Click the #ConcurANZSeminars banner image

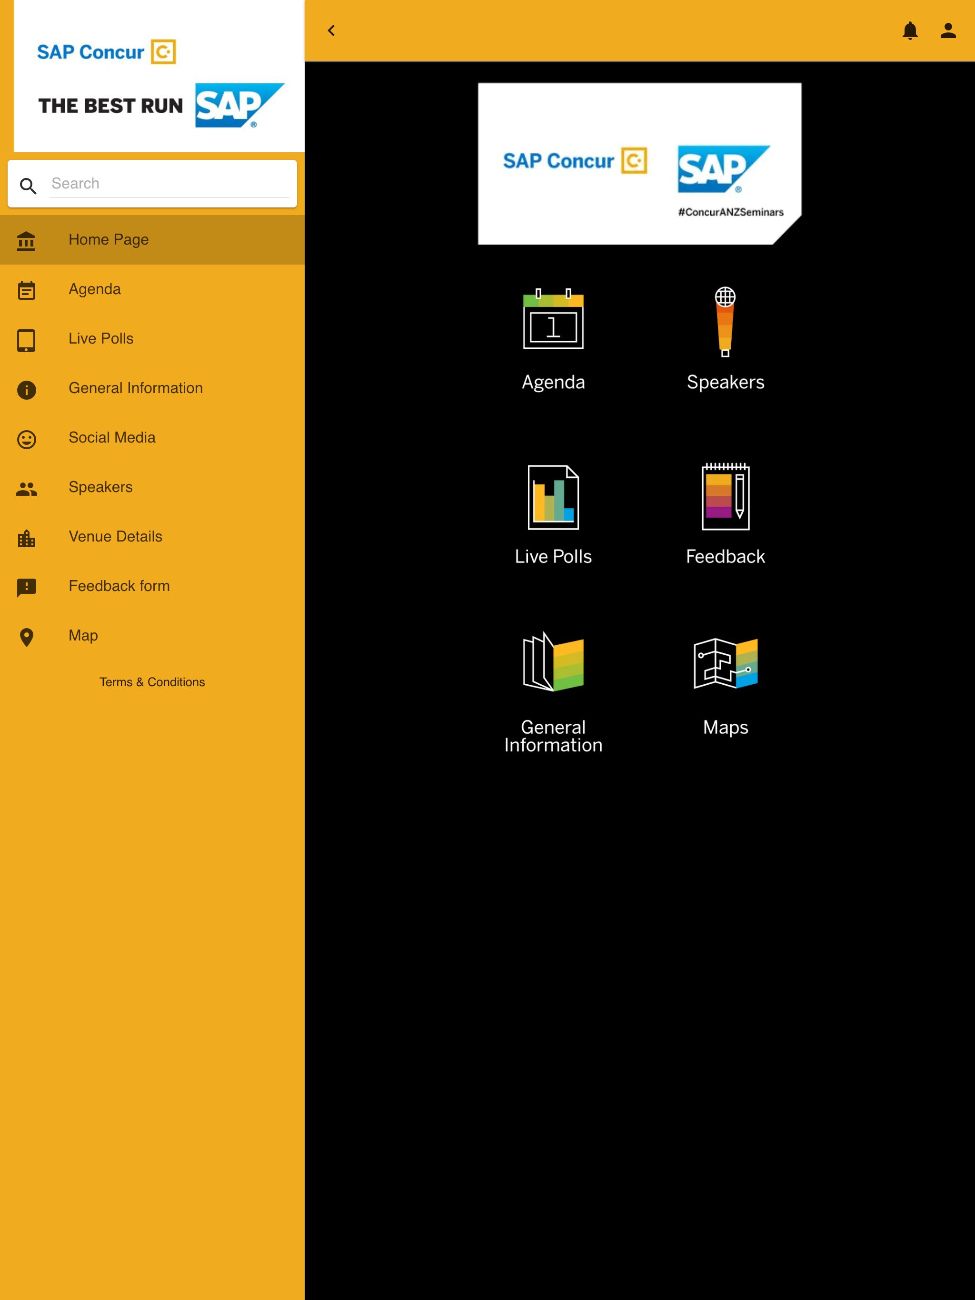tap(640, 163)
